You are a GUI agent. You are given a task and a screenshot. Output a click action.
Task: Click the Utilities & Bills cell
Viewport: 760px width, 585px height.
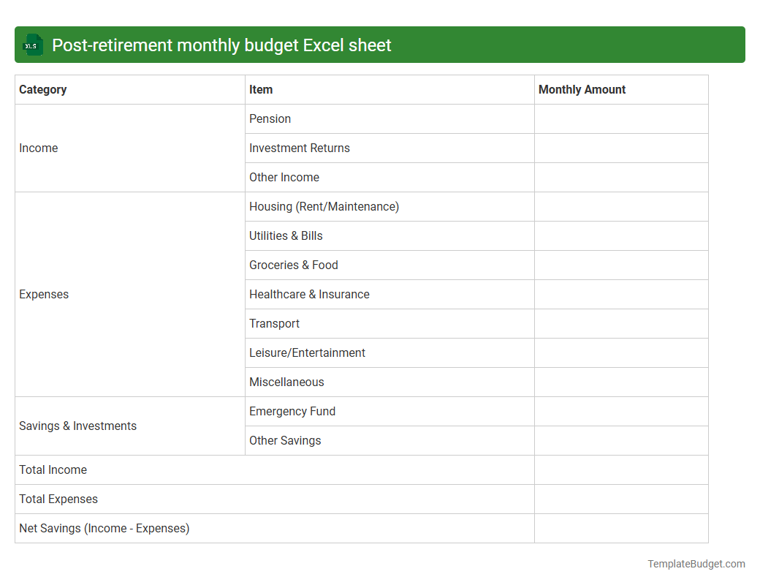(x=286, y=235)
